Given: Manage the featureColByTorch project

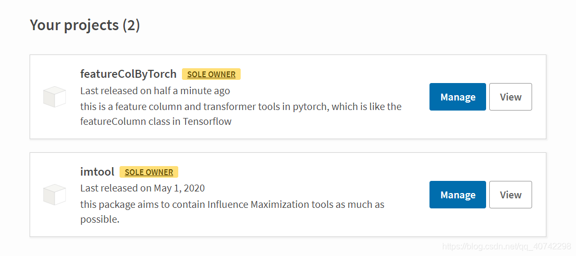Looking at the screenshot, I should pyautogui.click(x=458, y=97).
